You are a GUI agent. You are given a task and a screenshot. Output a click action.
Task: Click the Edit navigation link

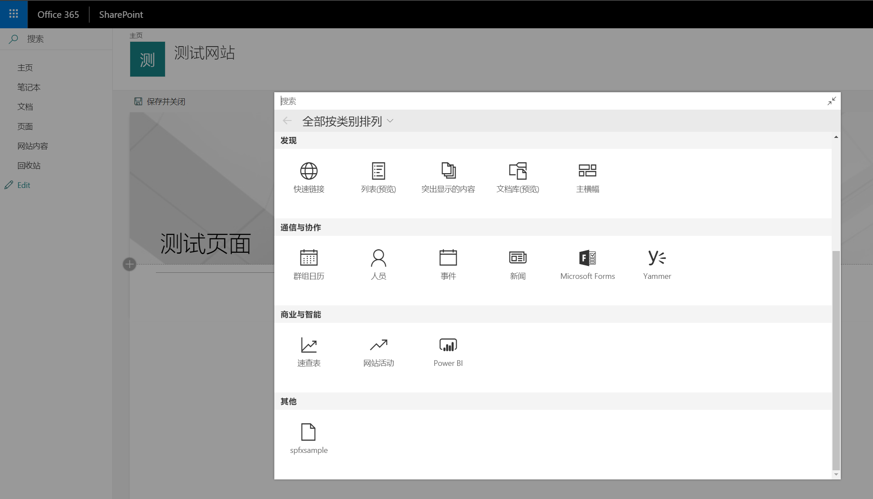[x=24, y=184]
